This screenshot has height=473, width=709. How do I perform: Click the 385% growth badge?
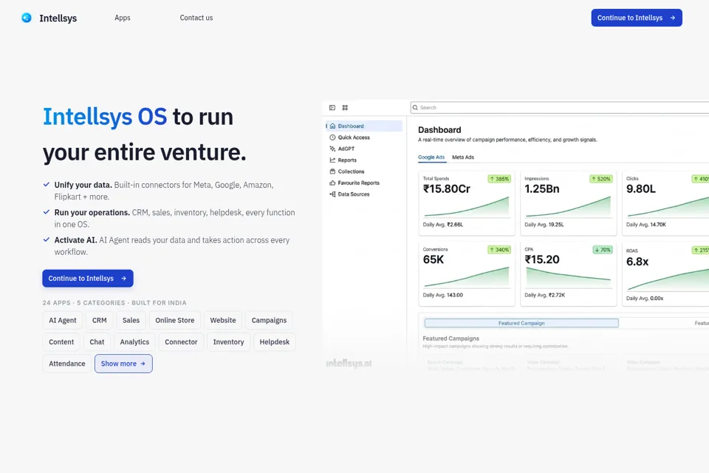click(x=499, y=179)
